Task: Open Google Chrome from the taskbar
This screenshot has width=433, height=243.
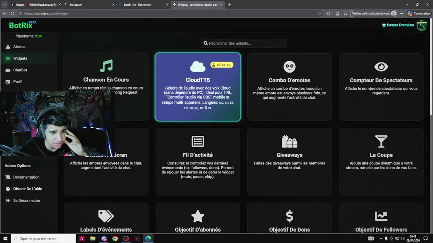Action: coord(115,239)
